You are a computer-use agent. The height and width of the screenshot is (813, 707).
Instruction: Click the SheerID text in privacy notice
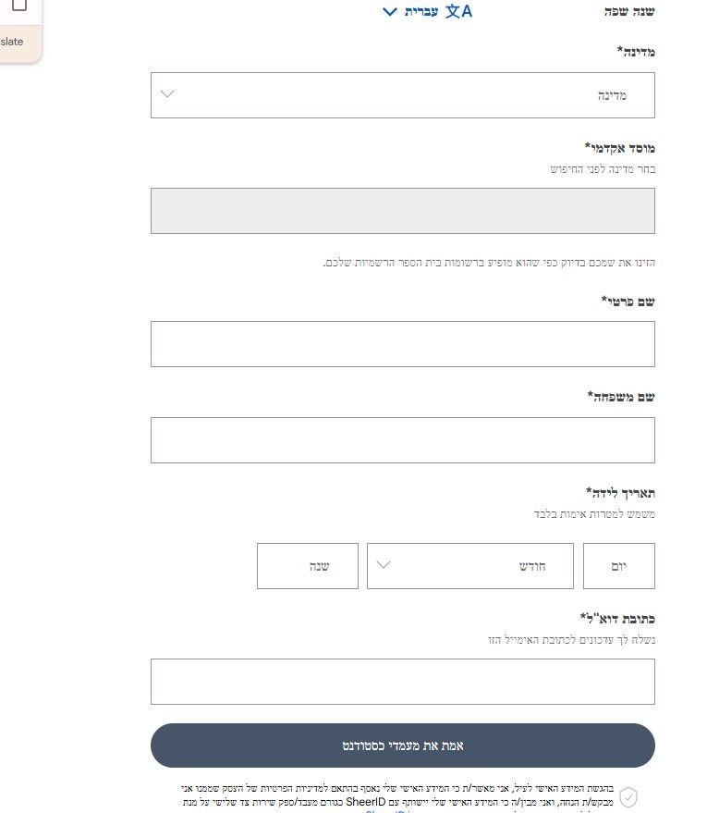coord(366,802)
